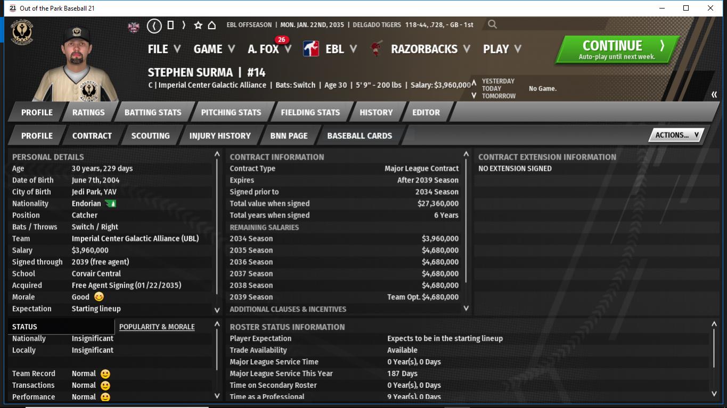The width and height of the screenshot is (727, 408).
Task: Click Personal Details scroll-up arrow
Action: point(217,154)
